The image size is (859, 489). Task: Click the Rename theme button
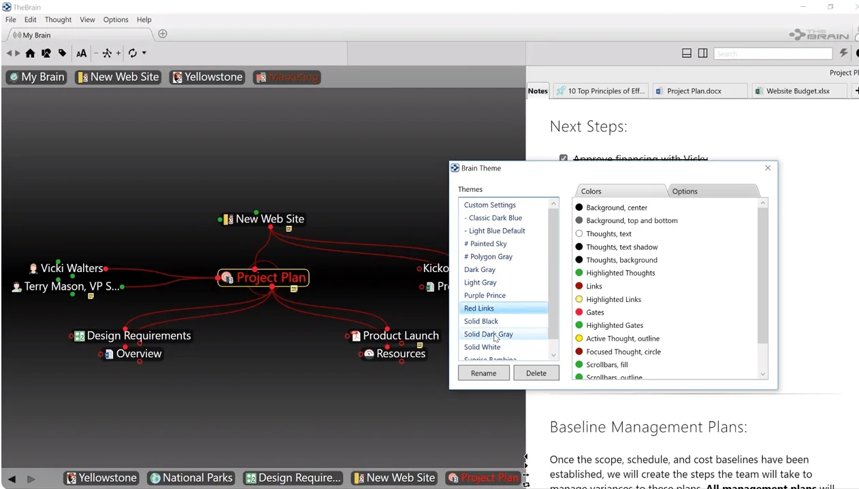point(483,373)
